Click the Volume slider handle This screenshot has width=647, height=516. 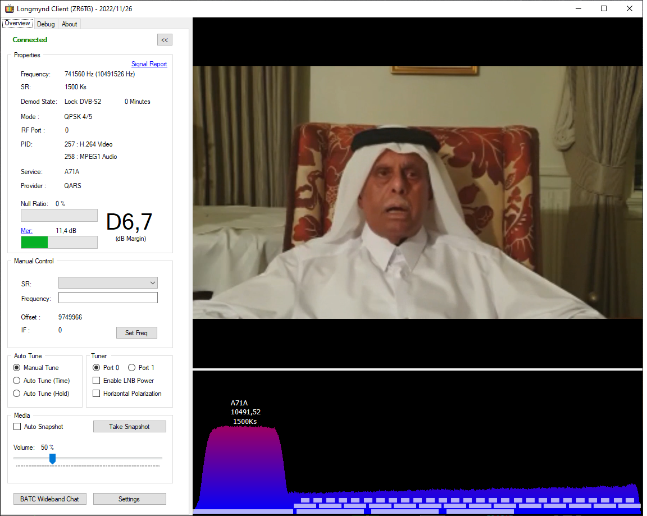click(x=52, y=459)
